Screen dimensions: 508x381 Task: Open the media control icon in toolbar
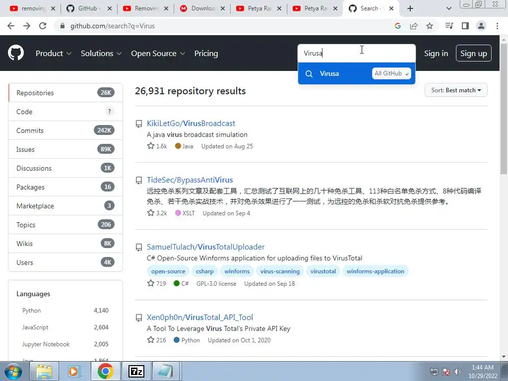449,26
